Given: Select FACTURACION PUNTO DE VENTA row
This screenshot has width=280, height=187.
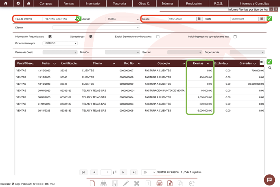Looking at the screenshot, I should [x=140, y=90].
